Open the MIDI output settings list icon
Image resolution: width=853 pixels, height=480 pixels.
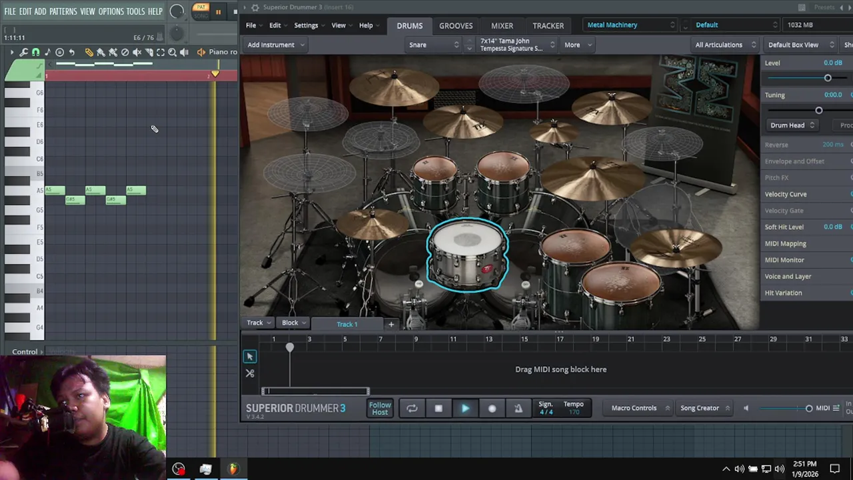pyautogui.click(x=836, y=408)
